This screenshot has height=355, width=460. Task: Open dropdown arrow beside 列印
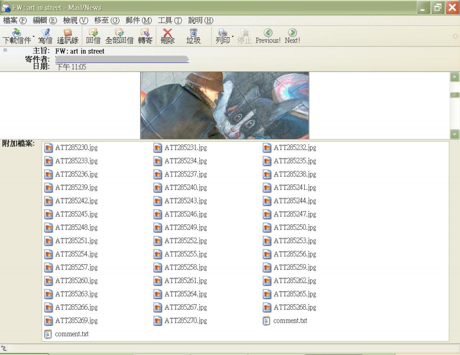[233, 36]
